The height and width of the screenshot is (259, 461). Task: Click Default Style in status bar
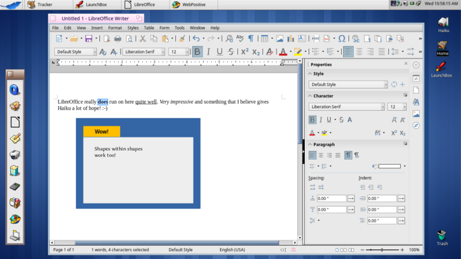click(180, 249)
